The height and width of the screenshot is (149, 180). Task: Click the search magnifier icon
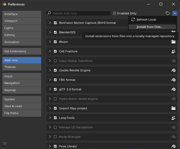tap(49, 13)
